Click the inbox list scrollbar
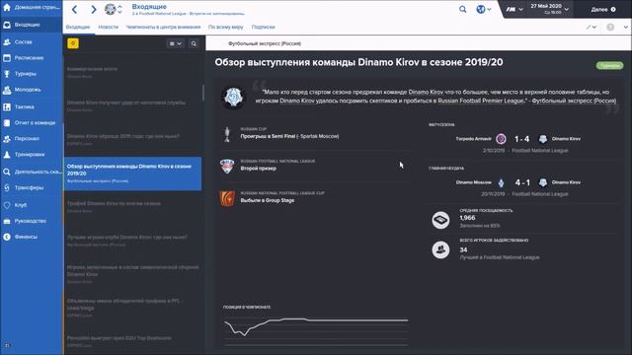632x355 pixels. tap(202, 94)
